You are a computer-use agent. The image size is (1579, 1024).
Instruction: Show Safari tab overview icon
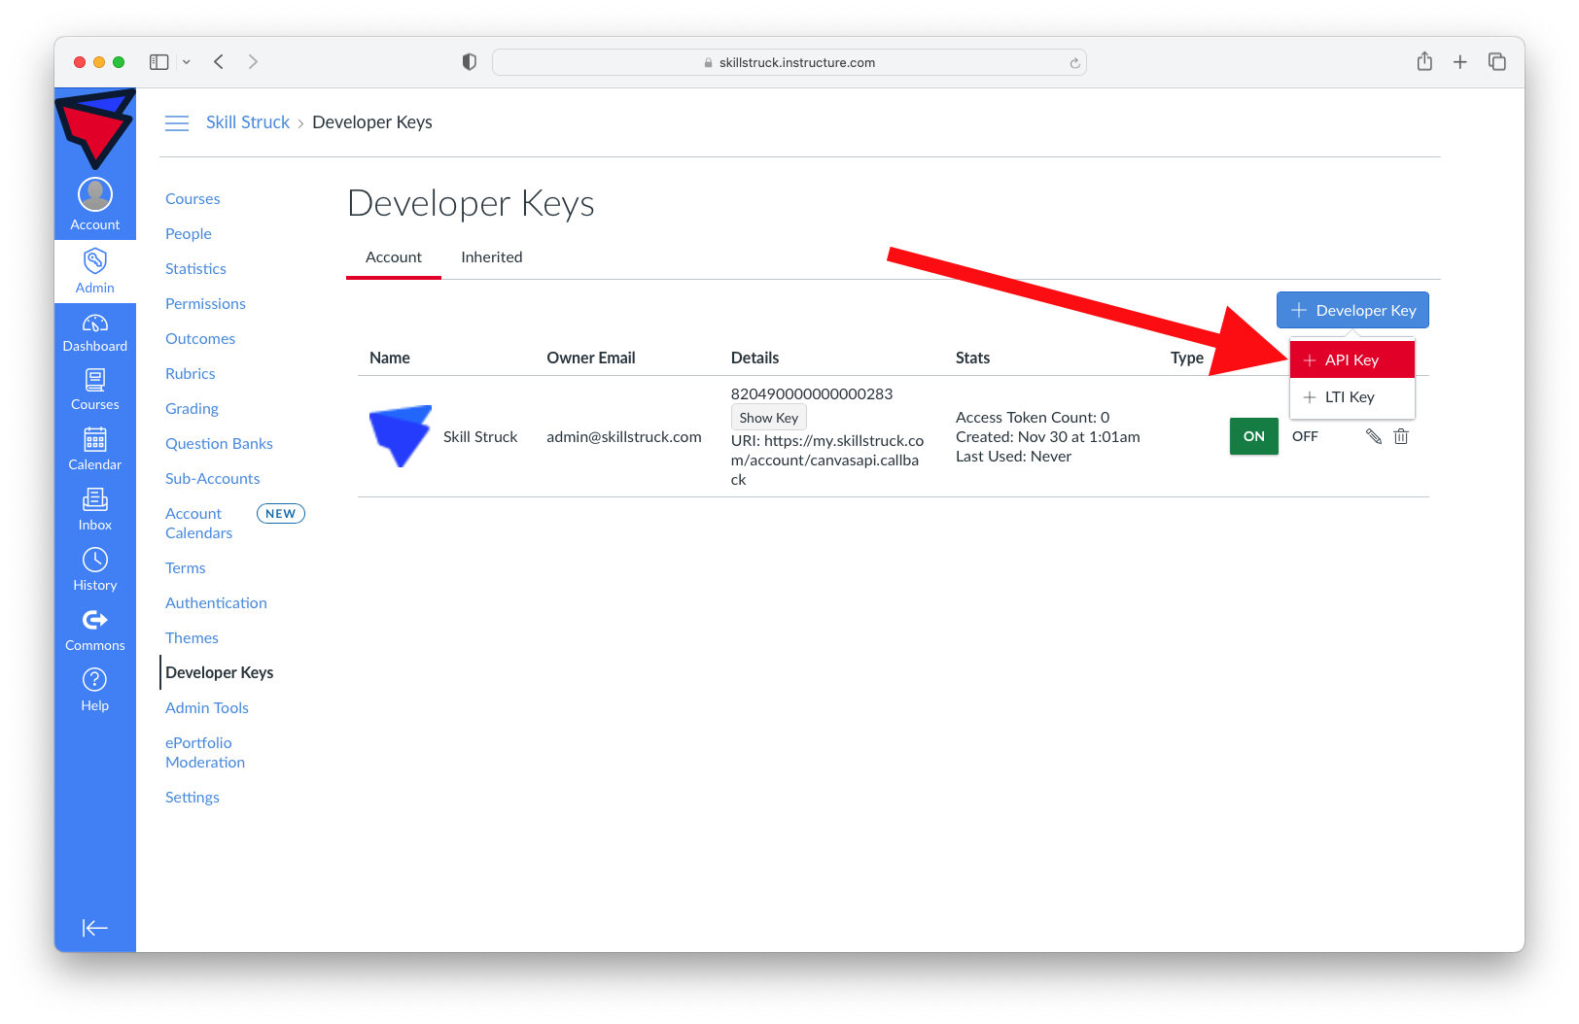pos(1497,62)
